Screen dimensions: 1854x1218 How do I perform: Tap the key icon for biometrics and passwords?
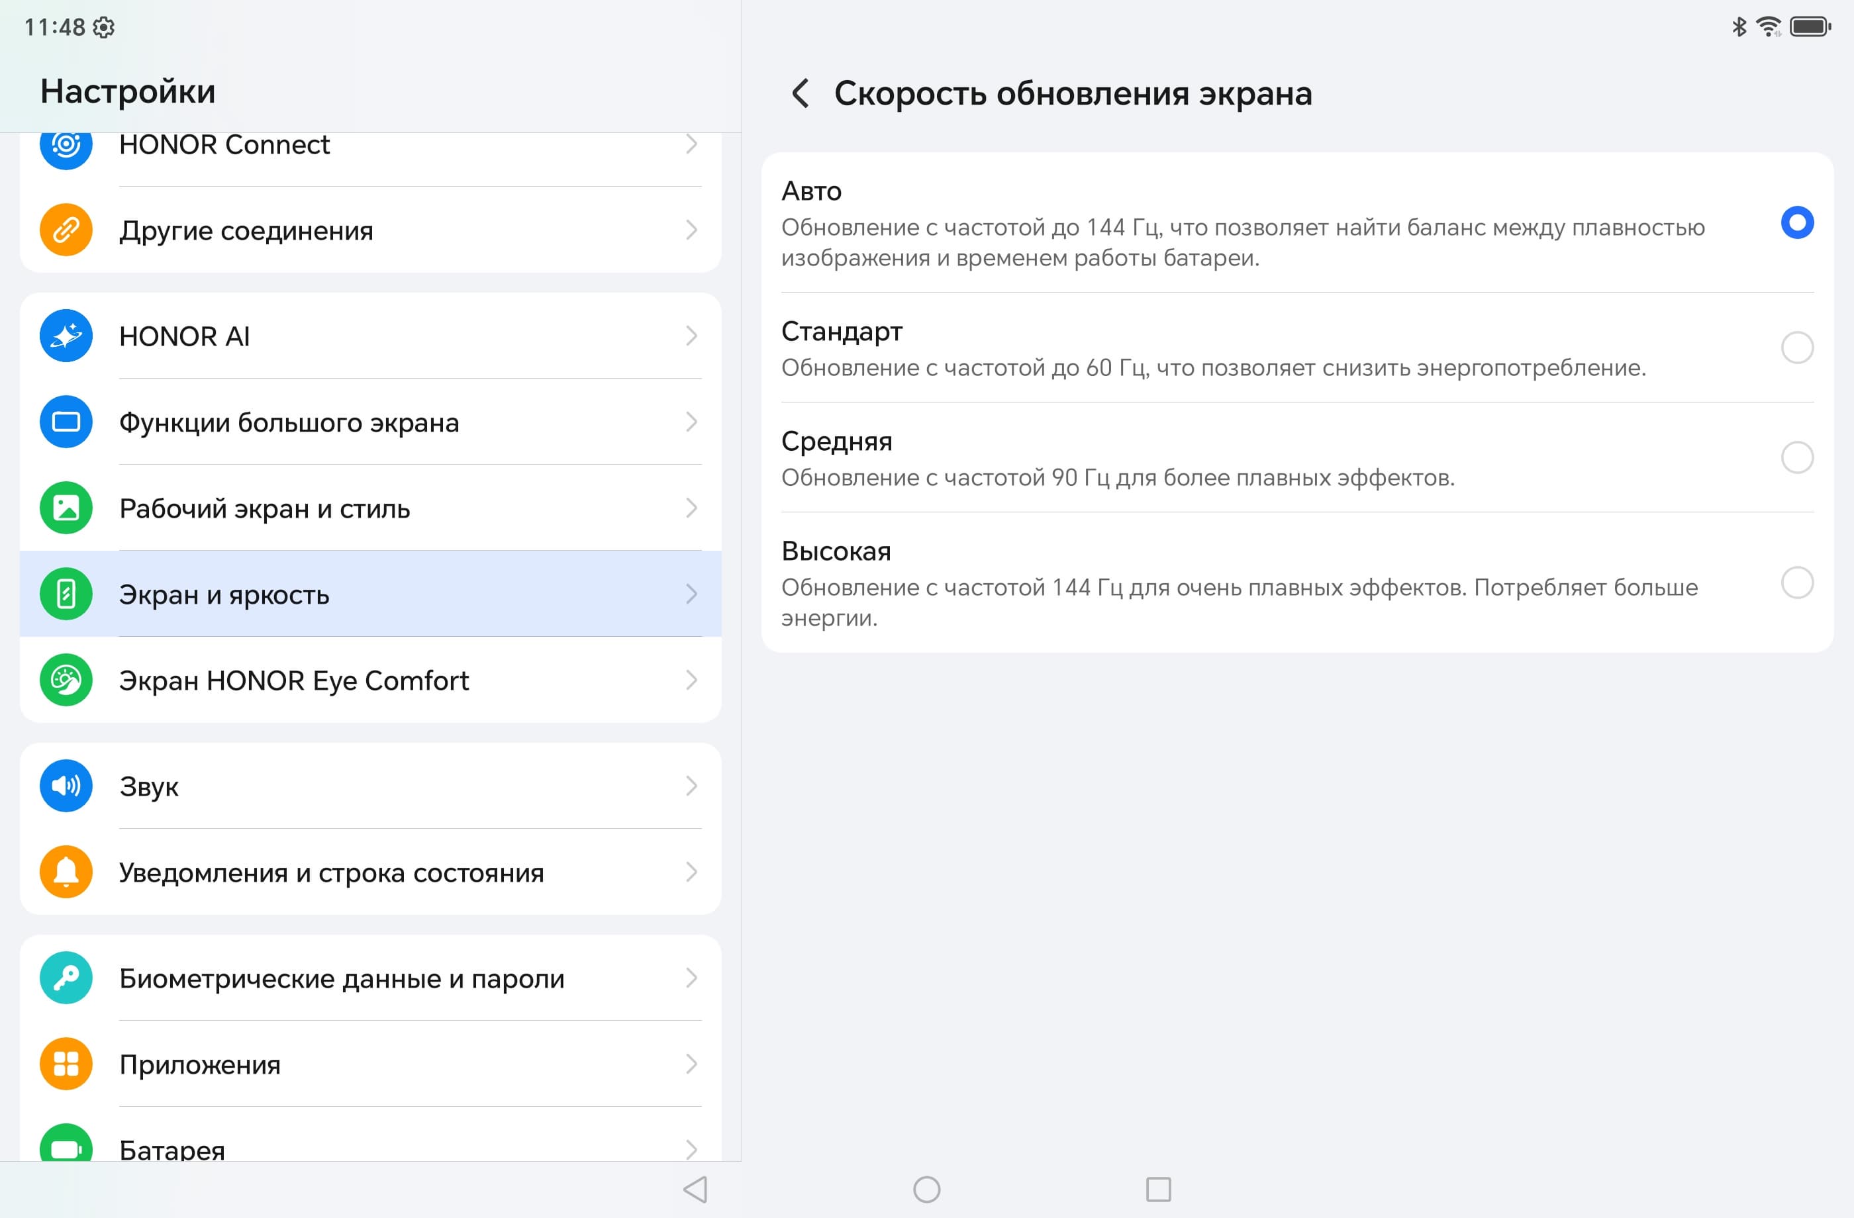click(x=66, y=977)
